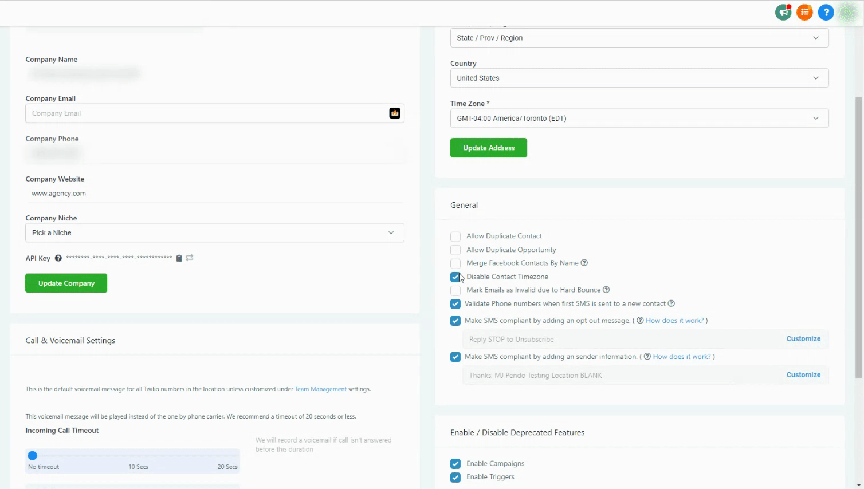Click help icon beside Mark Emails as Invalid
Screen dimensions: 864x489
tap(606, 290)
